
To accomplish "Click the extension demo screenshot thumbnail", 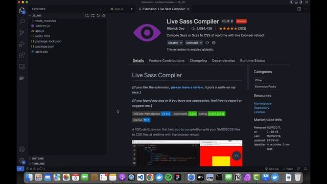I will (187, 153).
